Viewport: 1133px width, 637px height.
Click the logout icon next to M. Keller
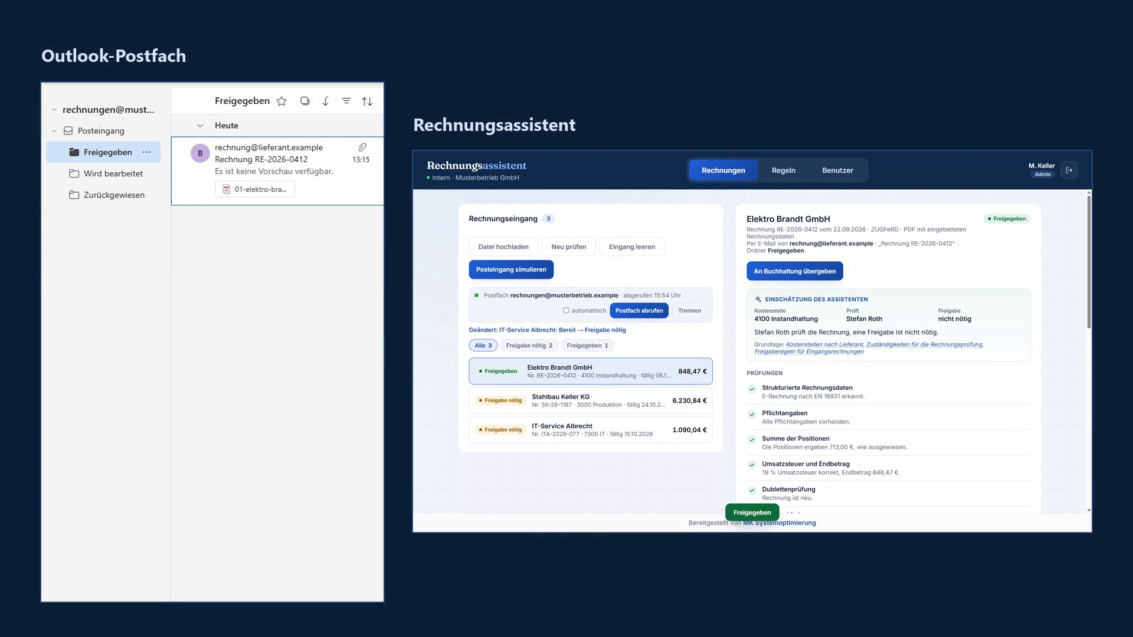point(1069,170)
